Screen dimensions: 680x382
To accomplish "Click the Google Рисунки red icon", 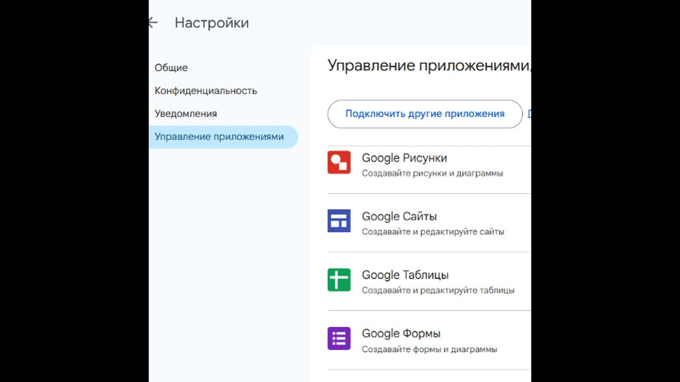I will pyautogui.click(x=339, y=162).
